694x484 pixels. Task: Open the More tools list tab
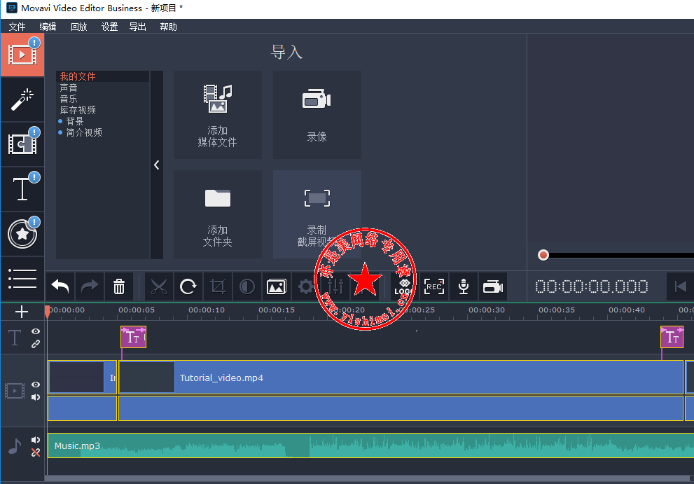point(22,279)
